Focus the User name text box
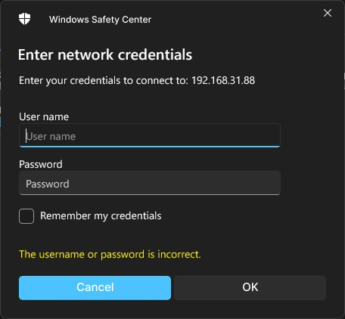The height and width of the screenshot is (319, 345). [150, 135]
